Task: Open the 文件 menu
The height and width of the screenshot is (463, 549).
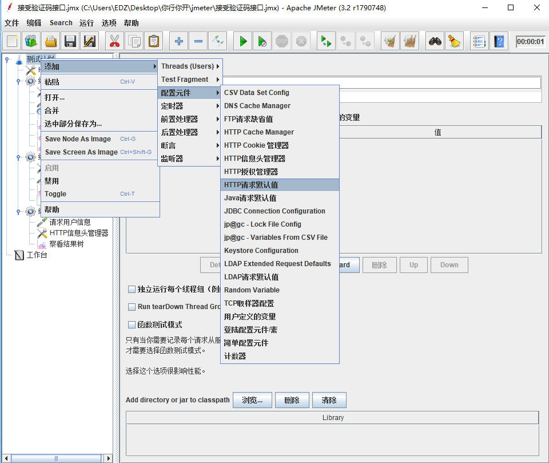Action: pos(11,23)
